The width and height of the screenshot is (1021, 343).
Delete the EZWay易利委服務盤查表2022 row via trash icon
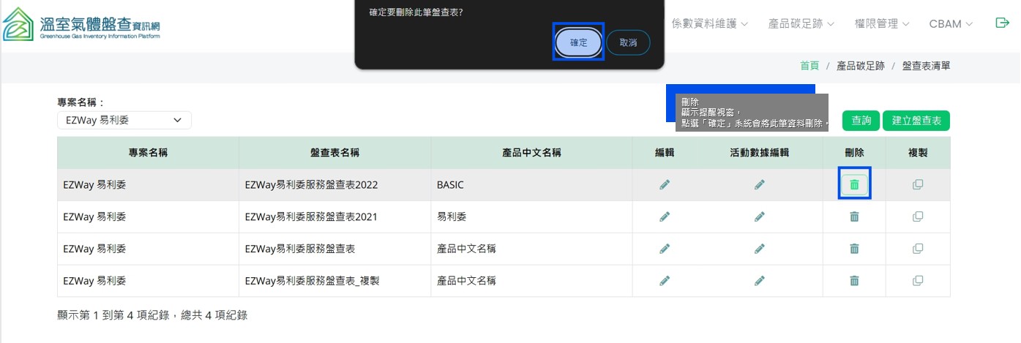pyautogui.click(x=854, y=185)
